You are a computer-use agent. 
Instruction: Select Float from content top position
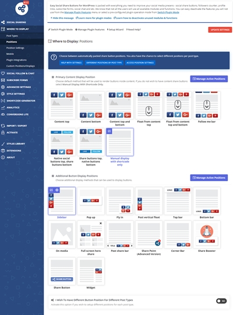[149, 105]
